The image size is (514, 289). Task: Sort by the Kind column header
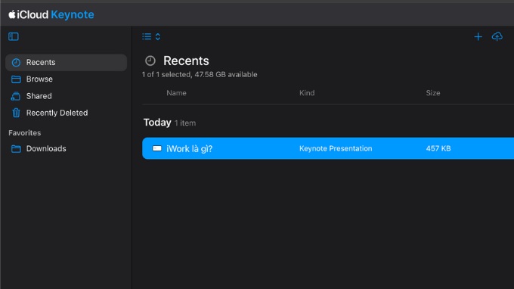(307, 93)
